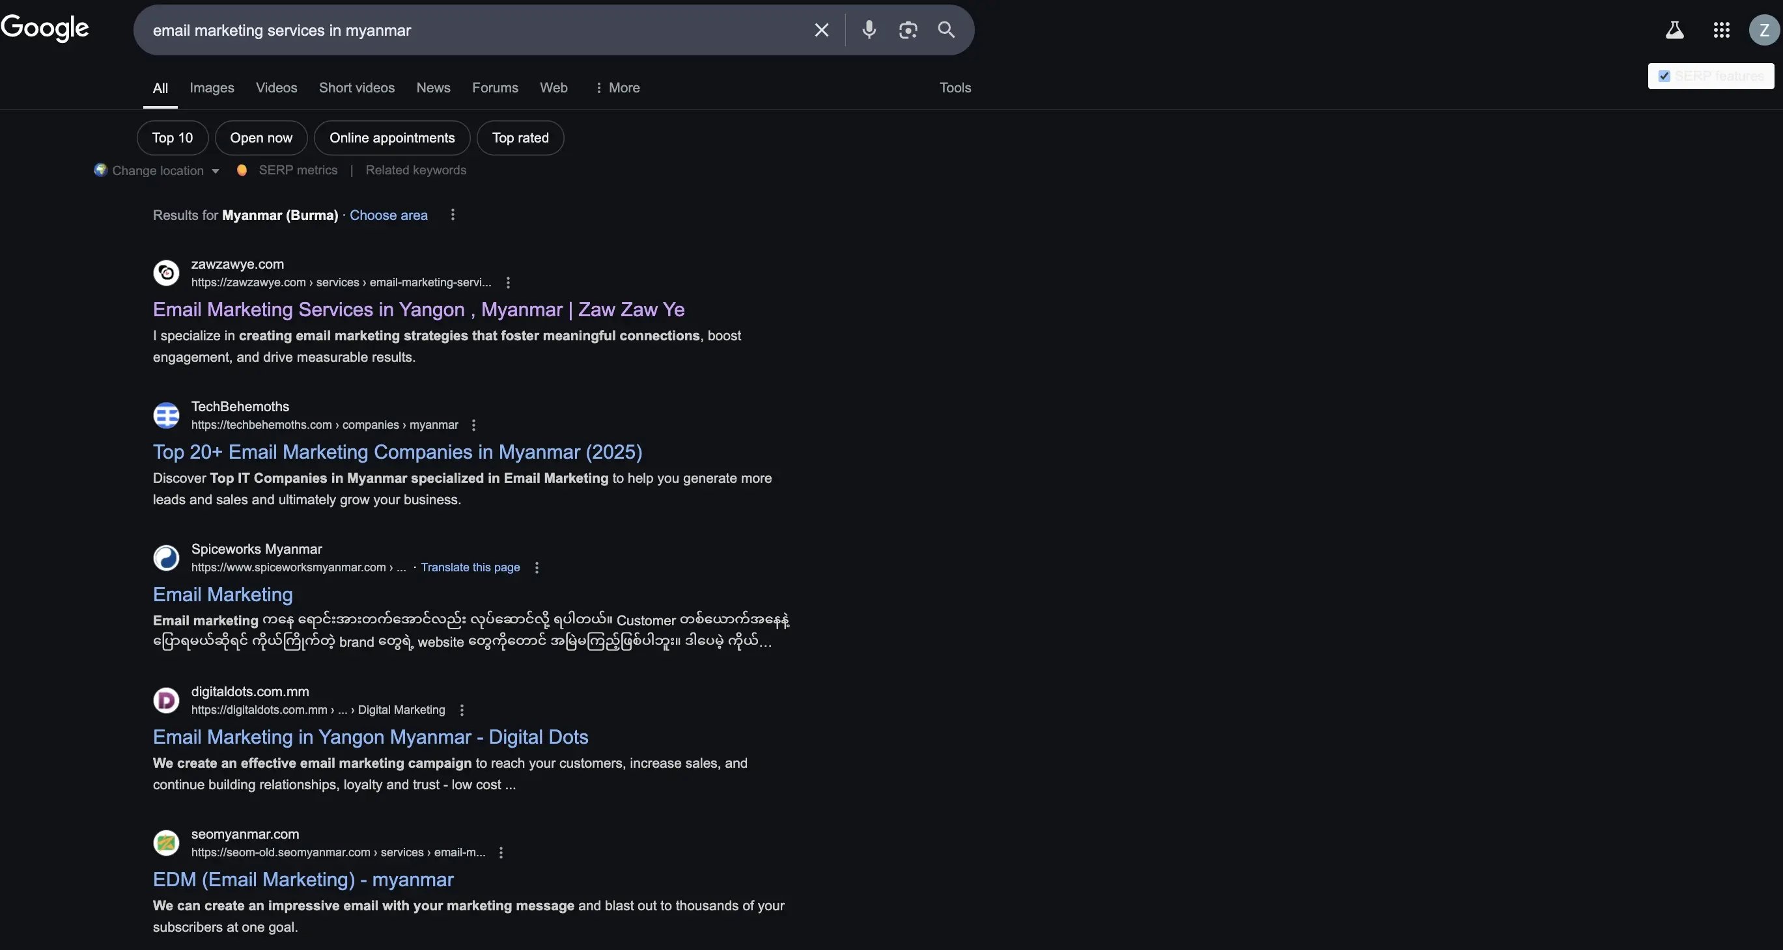Open Email Marketing Services in Yangon result
Viewport: 1783px width, 950px height.
[x=419, y=309]
